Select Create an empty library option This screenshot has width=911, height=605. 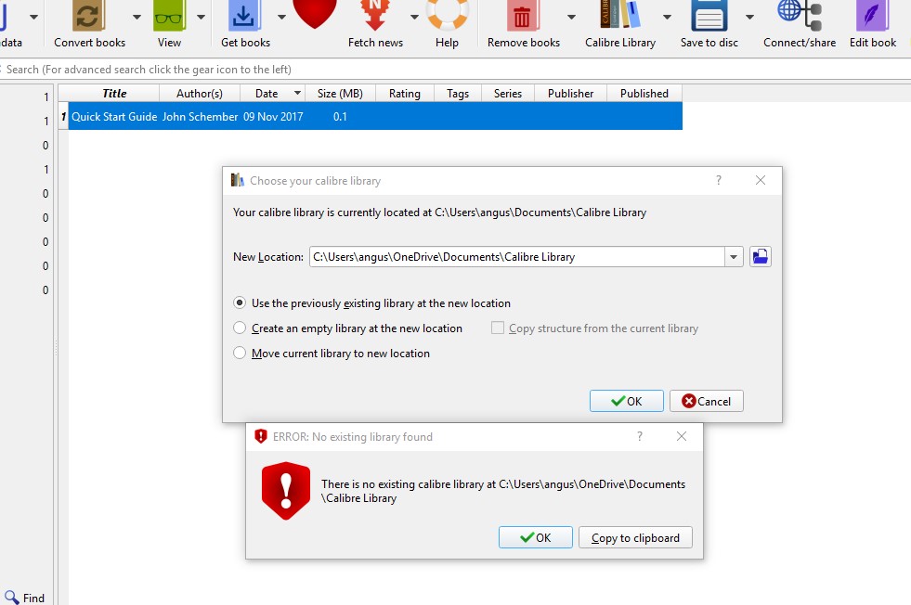[x=347, y=328]
